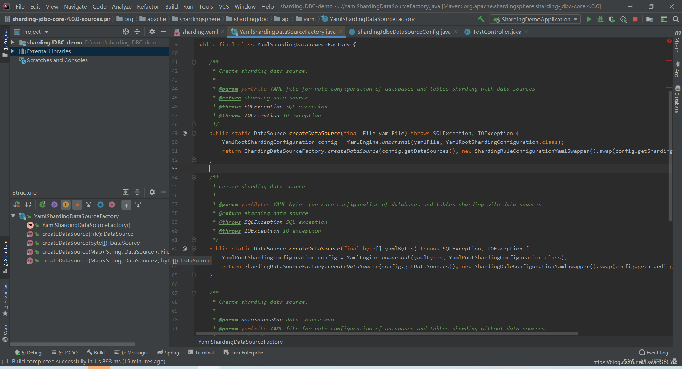Open Project panel settings gear

[x=152, y=32]
